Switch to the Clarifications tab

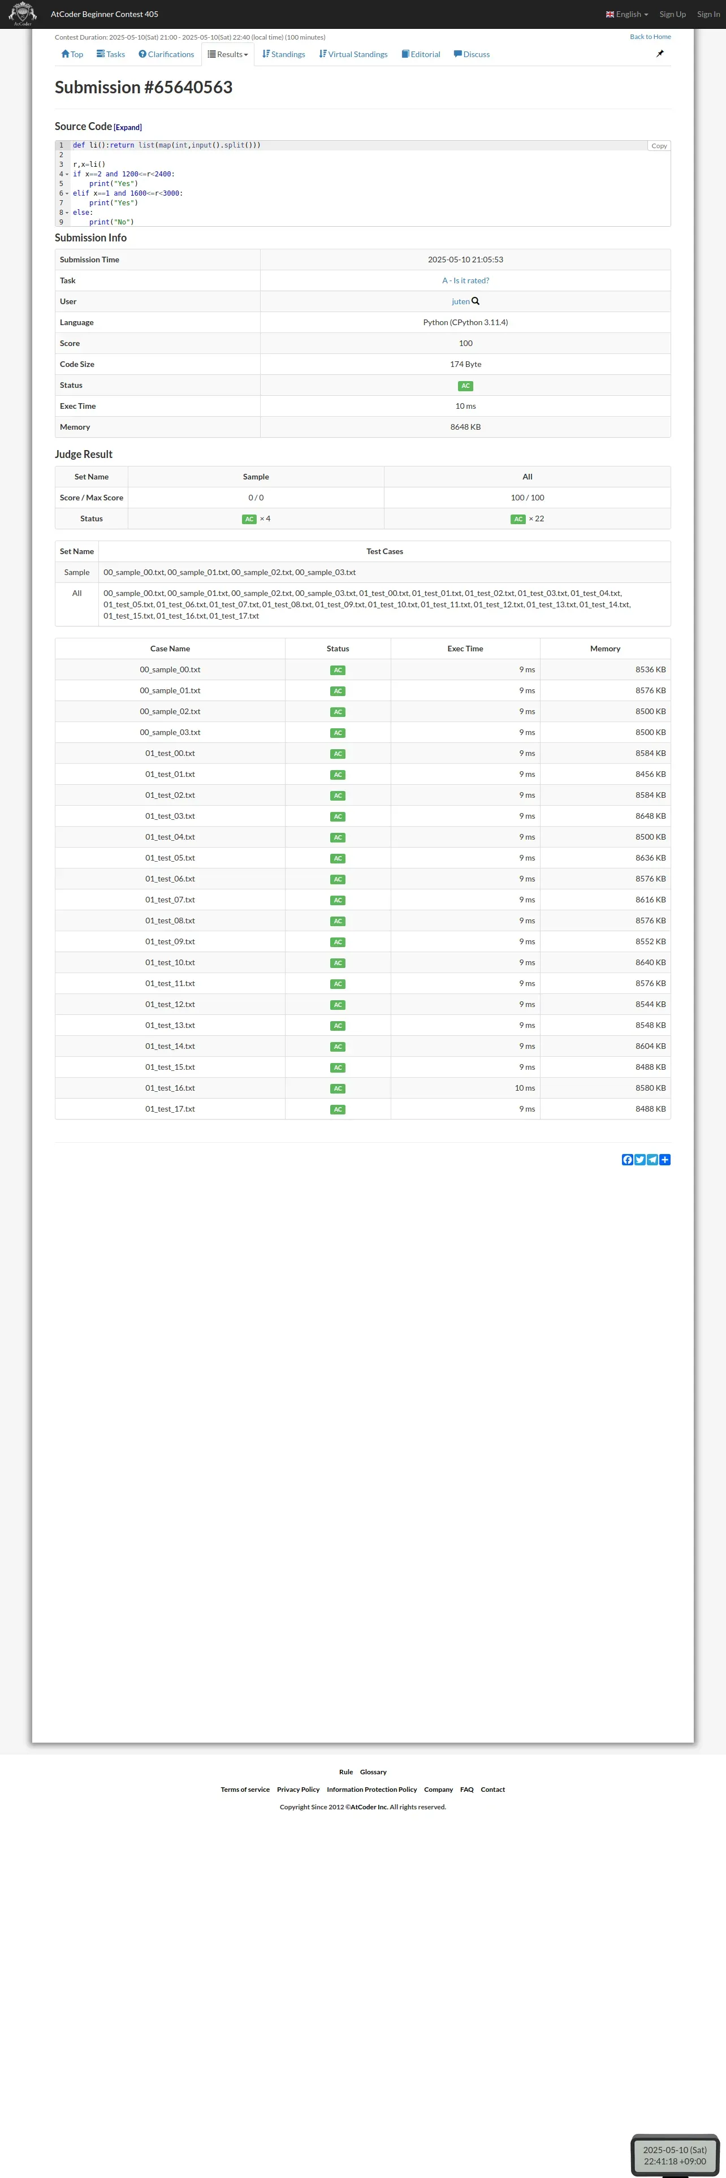click(166, 54)
